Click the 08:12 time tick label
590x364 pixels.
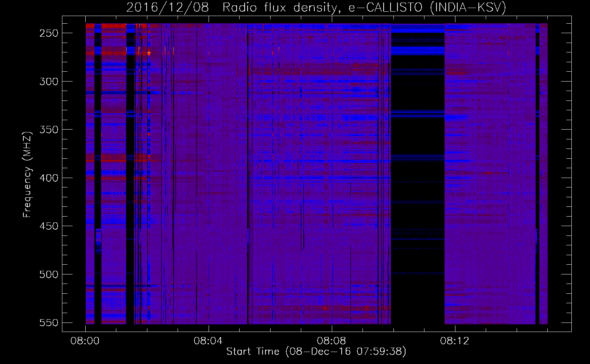[455, 341]
